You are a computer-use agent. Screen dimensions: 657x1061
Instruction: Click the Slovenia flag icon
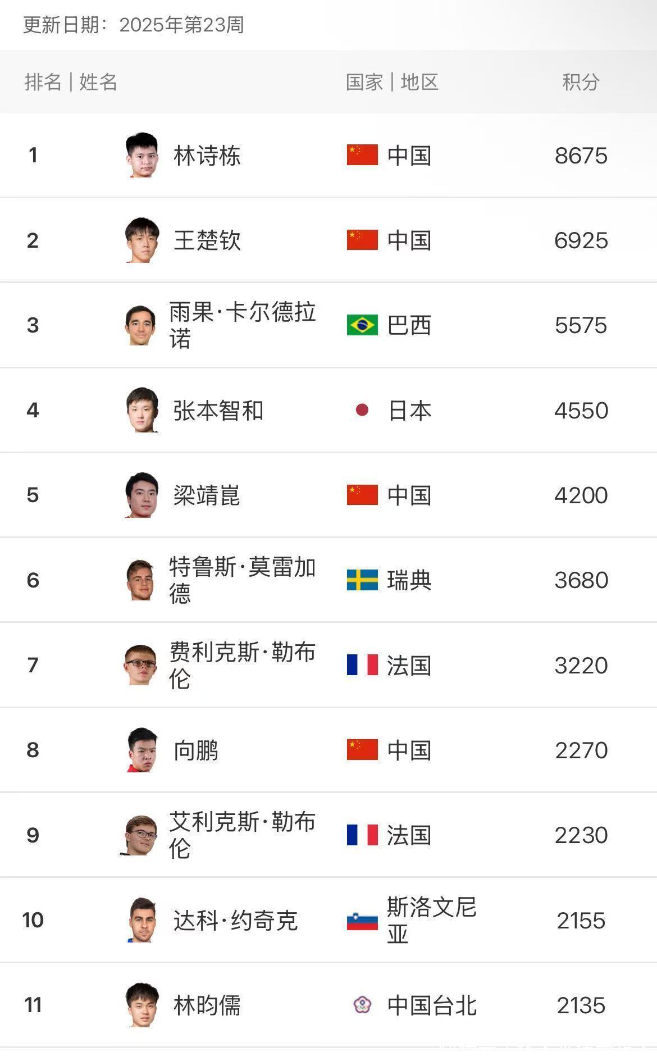(x=362, y=920)
